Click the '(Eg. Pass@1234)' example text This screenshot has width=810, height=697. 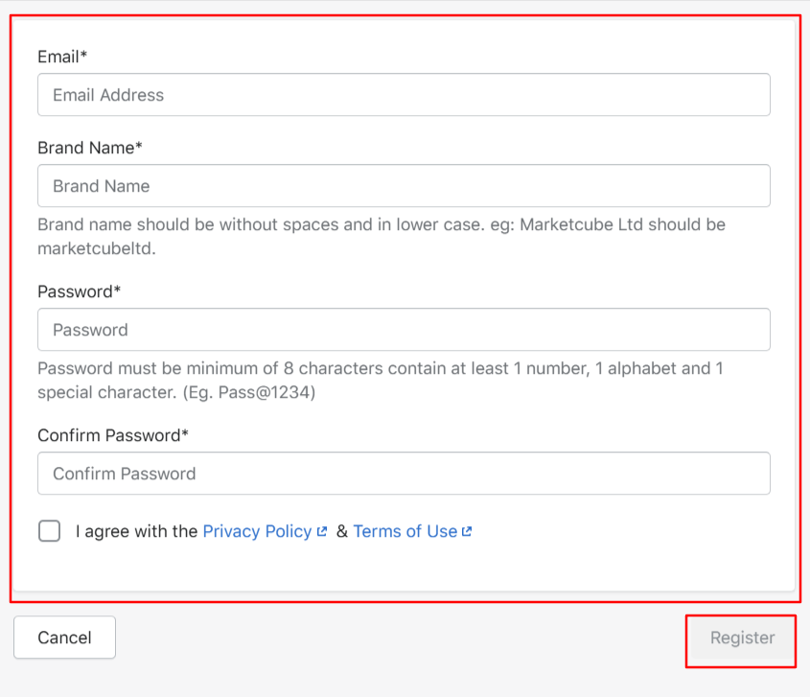tap(249, 392)
